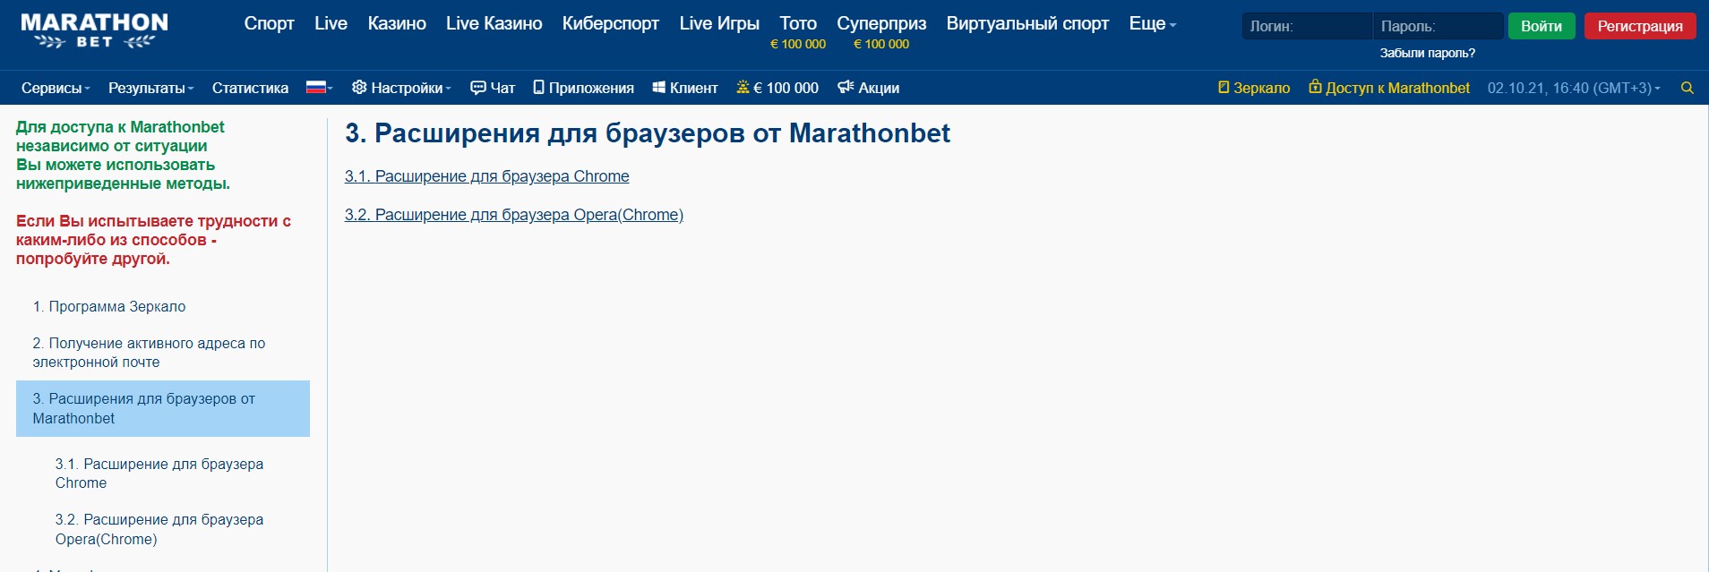Screen dimensions: 1709x572
Task: Click Забыли пароль? link
Action: (1428, 53)
